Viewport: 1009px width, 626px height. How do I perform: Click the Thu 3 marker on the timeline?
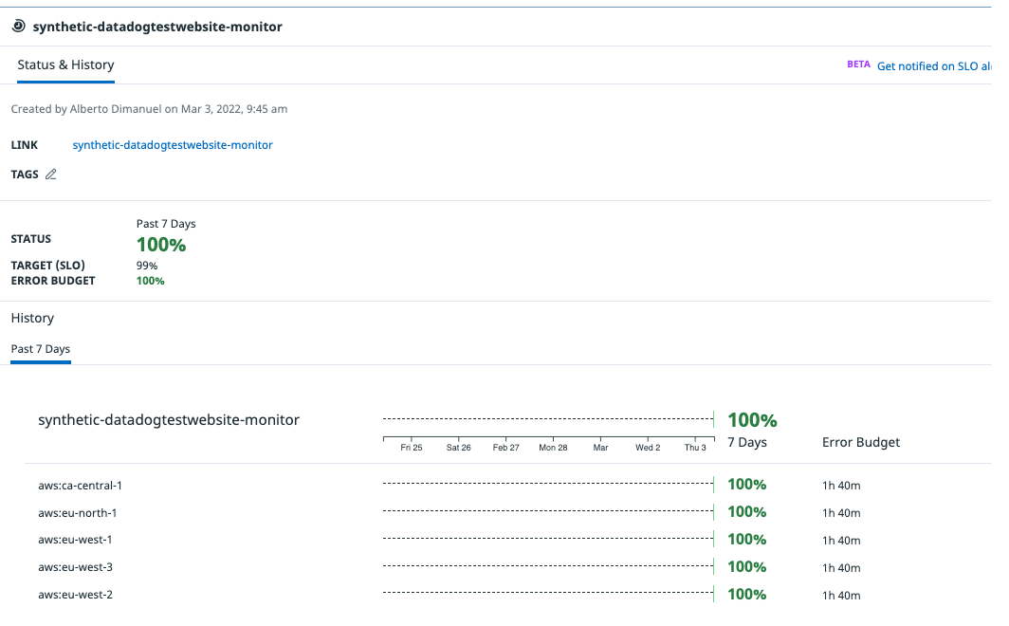[695, 447]
